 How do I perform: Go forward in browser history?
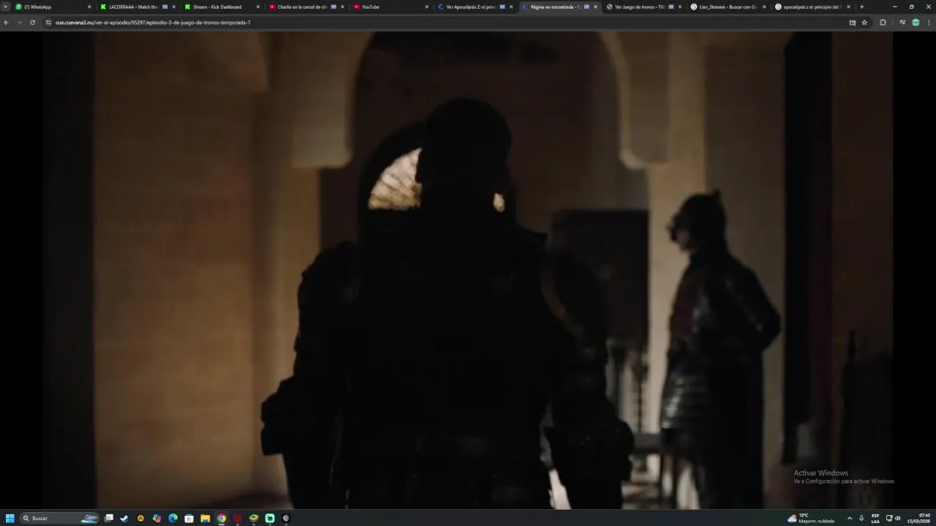coord(19,23)
